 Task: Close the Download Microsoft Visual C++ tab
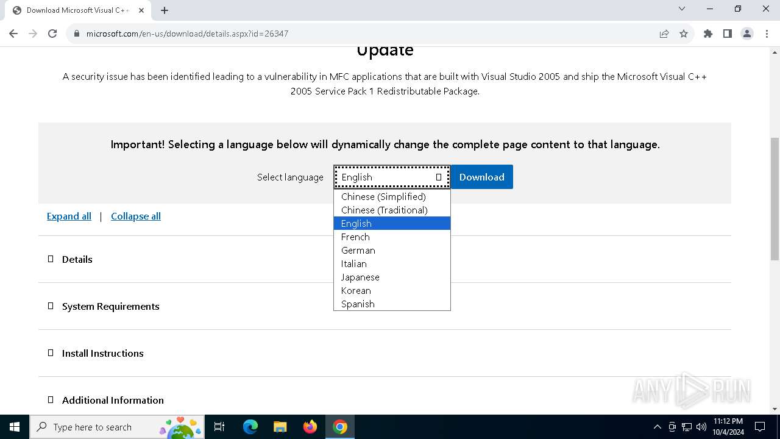click(141, 10)
